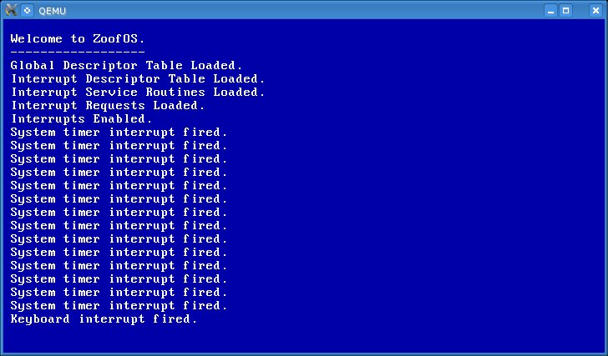Open the window menu X icon

[x=11, y=10]
